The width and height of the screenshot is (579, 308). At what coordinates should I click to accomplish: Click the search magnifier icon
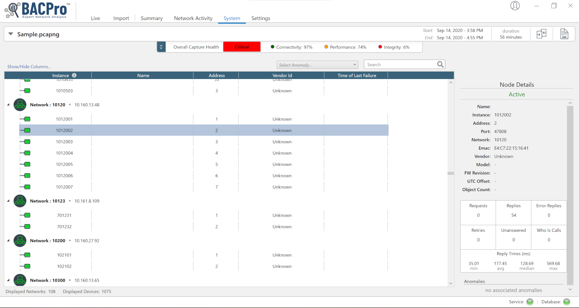point(440,64)
